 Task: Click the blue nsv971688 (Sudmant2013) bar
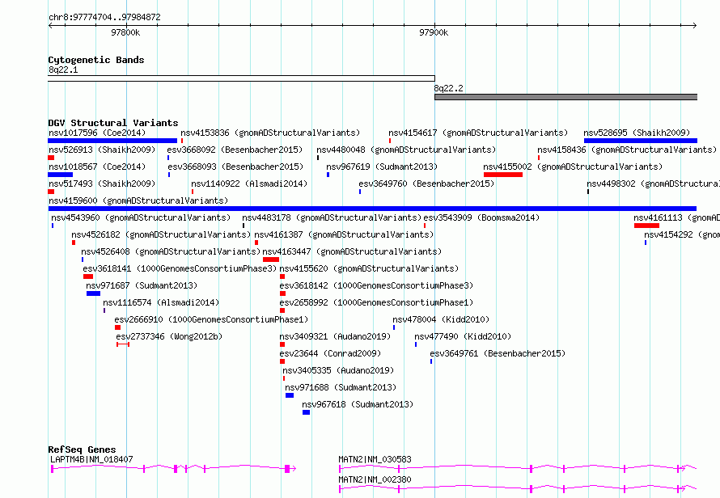click(290, 395)
